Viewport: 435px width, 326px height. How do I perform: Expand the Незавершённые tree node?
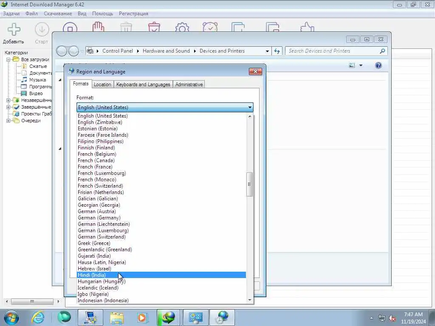8,100
